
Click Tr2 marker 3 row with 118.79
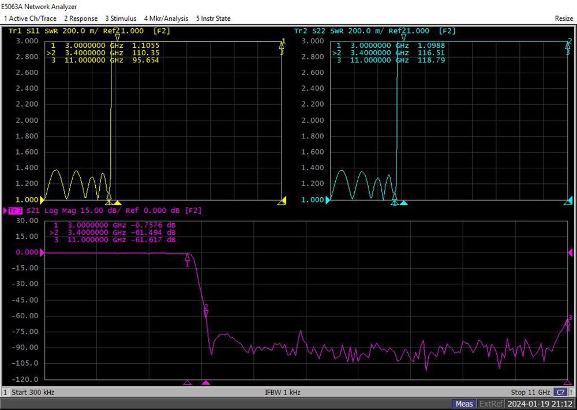coord(391,61)
